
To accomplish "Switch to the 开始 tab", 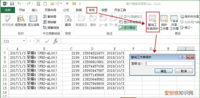I will [x=22, y=10].
